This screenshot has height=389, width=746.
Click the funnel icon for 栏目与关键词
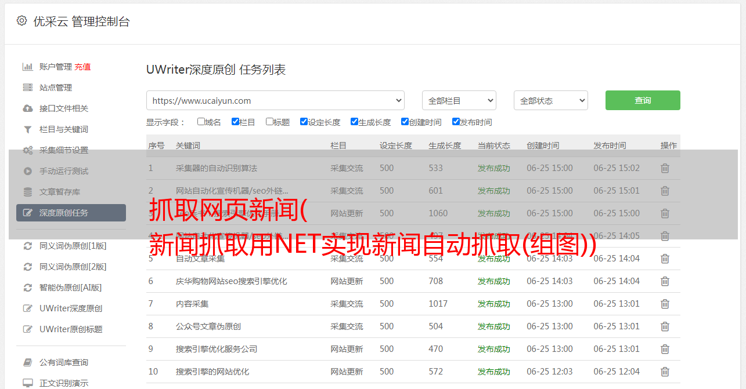[27, 129]
